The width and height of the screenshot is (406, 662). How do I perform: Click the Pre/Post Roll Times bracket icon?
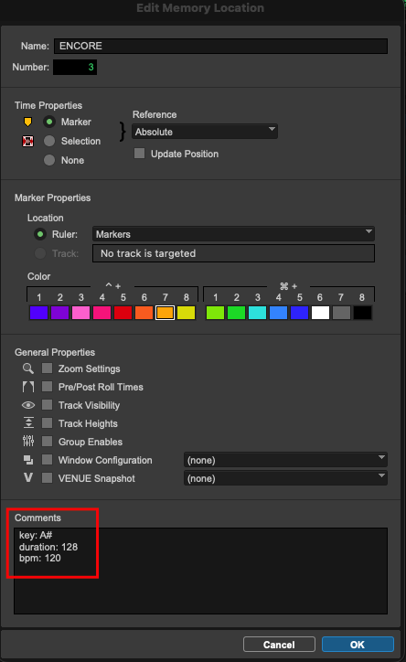point(28,387)
